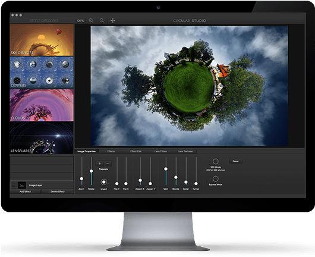Click the Melt slider handle
The image size is (315, 257).
(x=166, y=169)
